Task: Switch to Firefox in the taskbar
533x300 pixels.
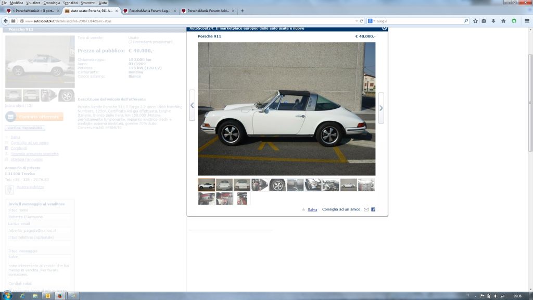Action: tap(60, 296)
